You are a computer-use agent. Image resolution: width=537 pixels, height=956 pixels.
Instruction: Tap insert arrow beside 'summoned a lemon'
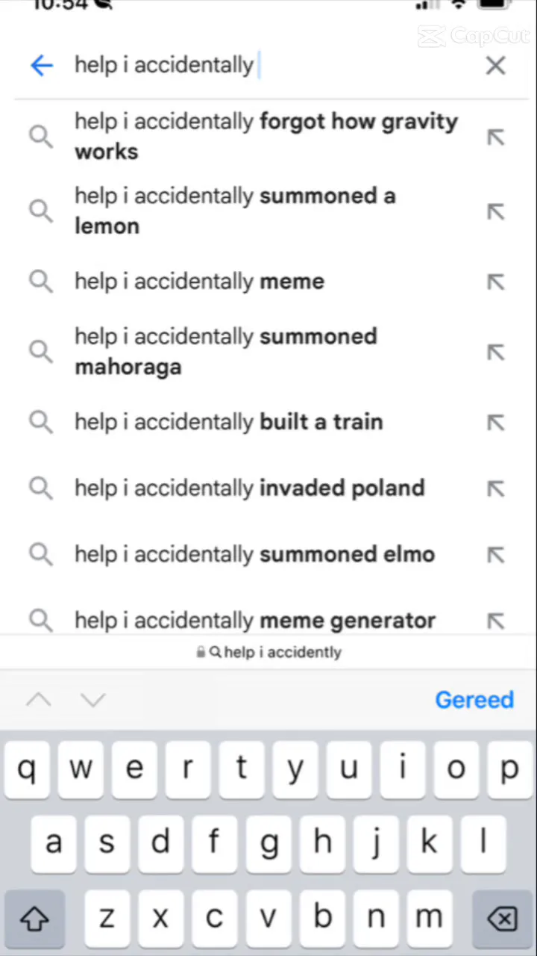(495, 211)
